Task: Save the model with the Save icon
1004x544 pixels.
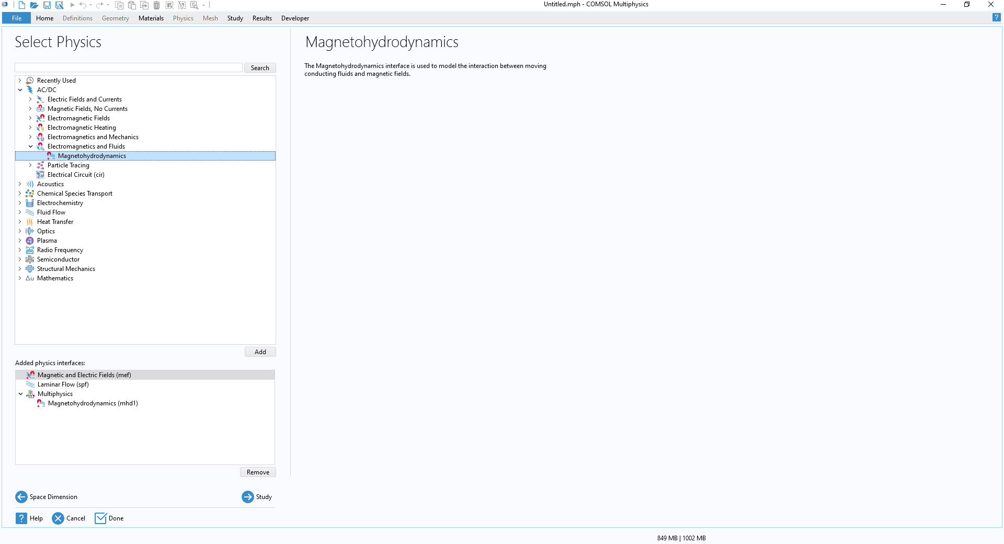Action: click(x=47, y=5)
